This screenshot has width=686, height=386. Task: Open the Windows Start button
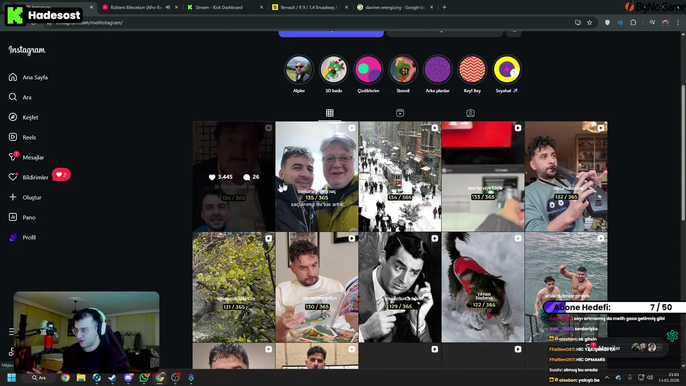coord(11,378)
